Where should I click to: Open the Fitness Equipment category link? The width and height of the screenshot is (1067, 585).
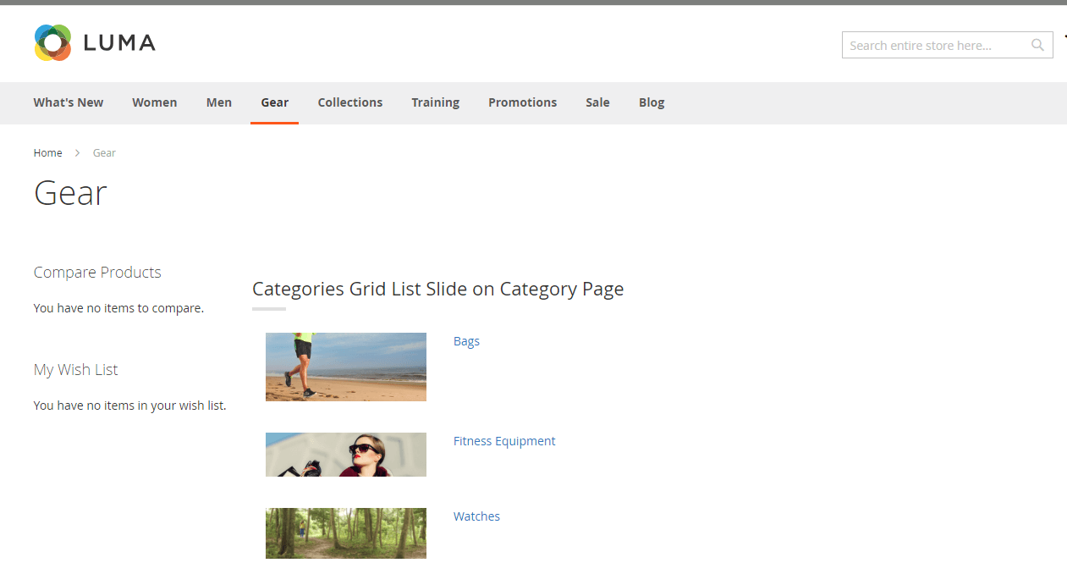(504, 441)
